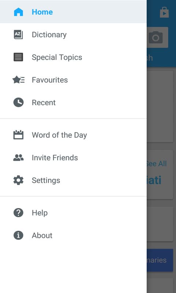
Task: Click the See All link
Action: [156, 164]
